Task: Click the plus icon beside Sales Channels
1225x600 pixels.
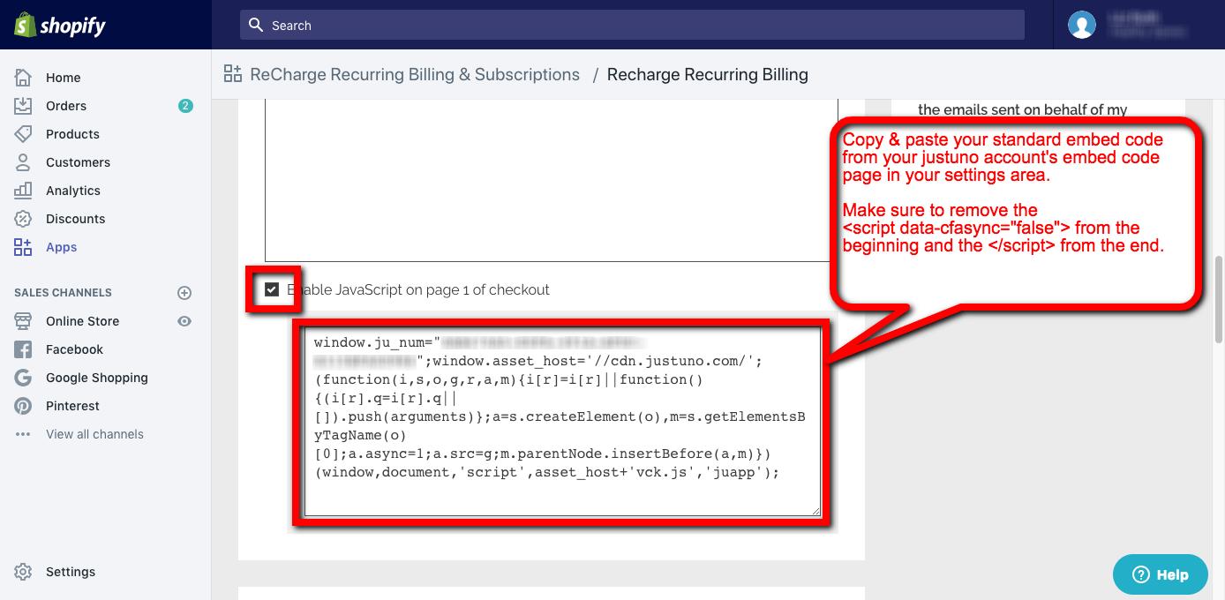Action: tap(184, 292)
